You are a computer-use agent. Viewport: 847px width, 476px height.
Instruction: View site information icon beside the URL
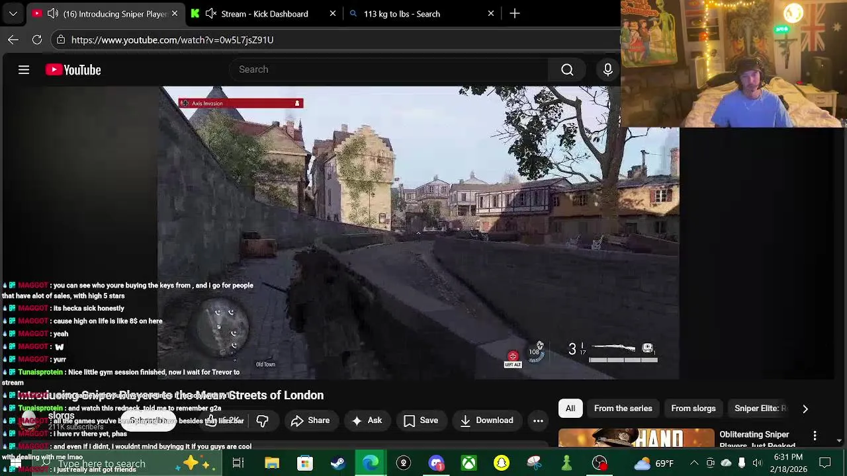[x=61, y=40]
